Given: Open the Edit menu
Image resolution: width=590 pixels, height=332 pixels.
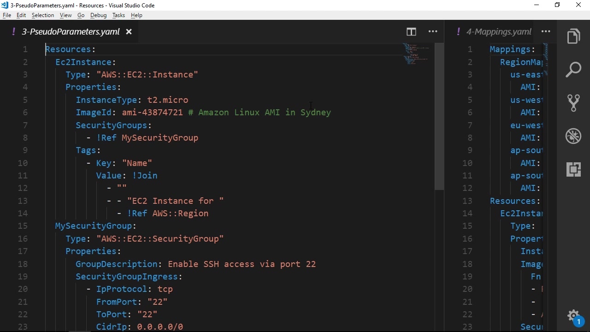Looking at the screenshot, I should click(21, 15).
